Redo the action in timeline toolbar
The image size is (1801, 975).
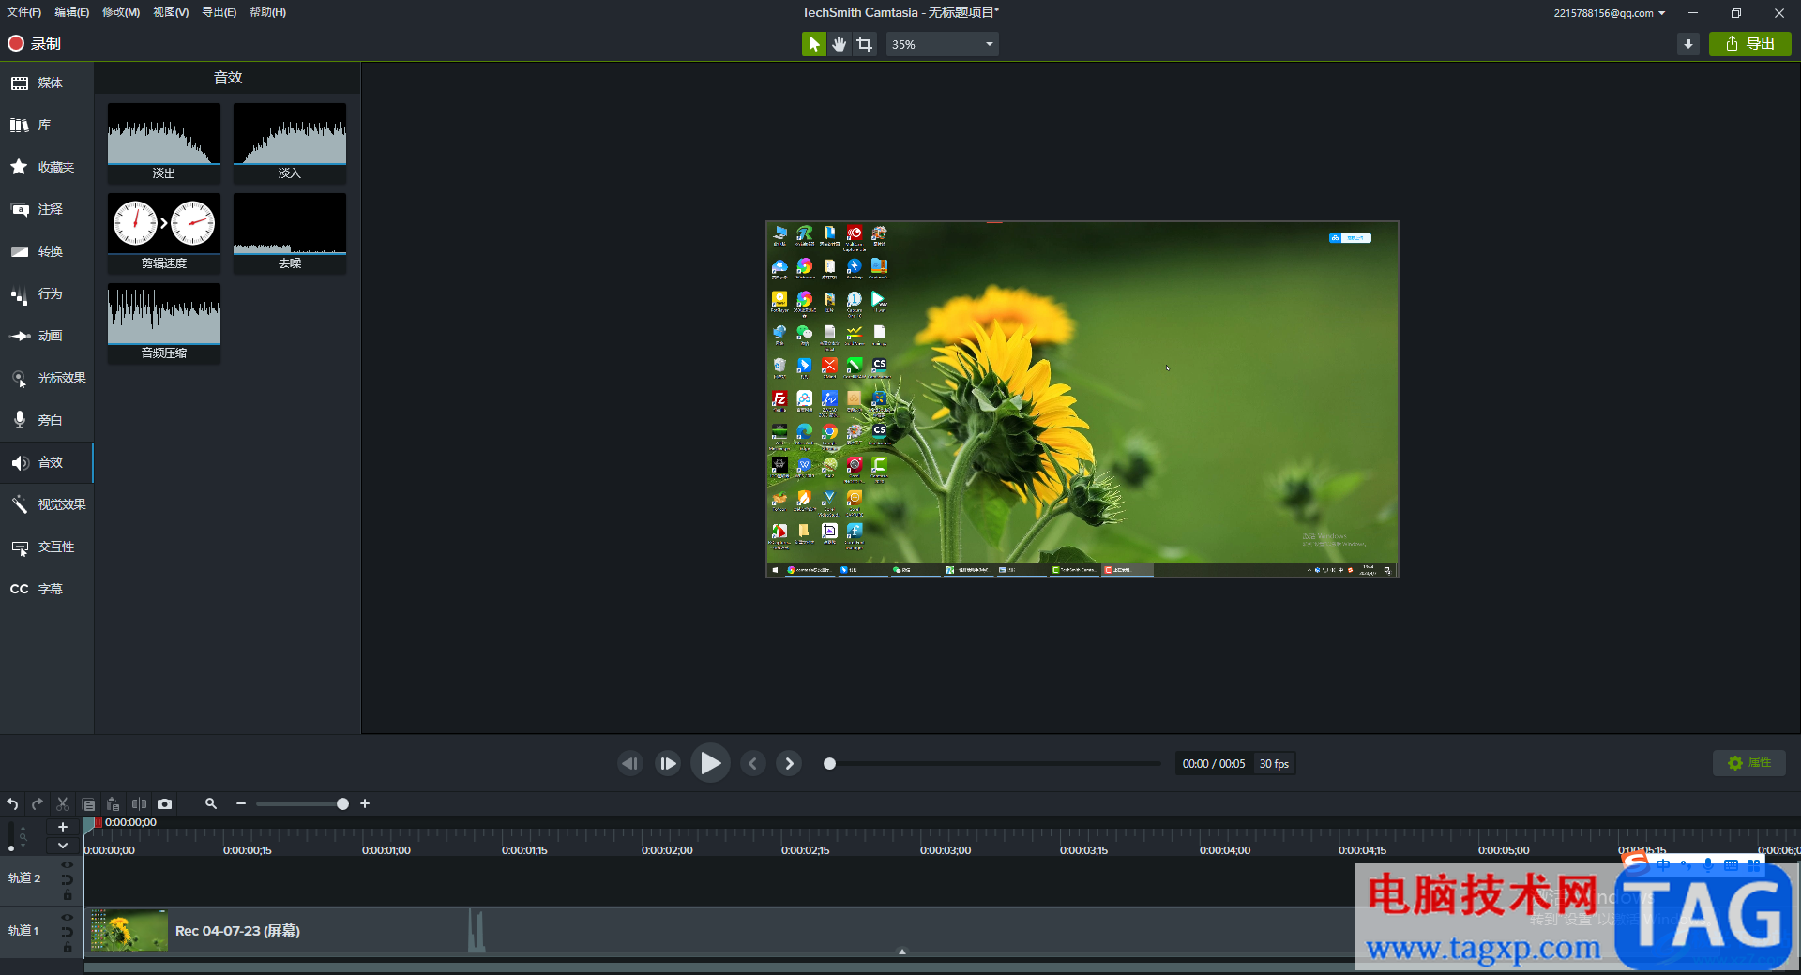(38, 803)
